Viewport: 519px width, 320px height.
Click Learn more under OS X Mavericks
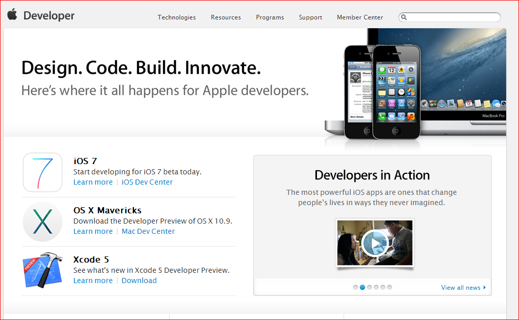pos(93,231)
